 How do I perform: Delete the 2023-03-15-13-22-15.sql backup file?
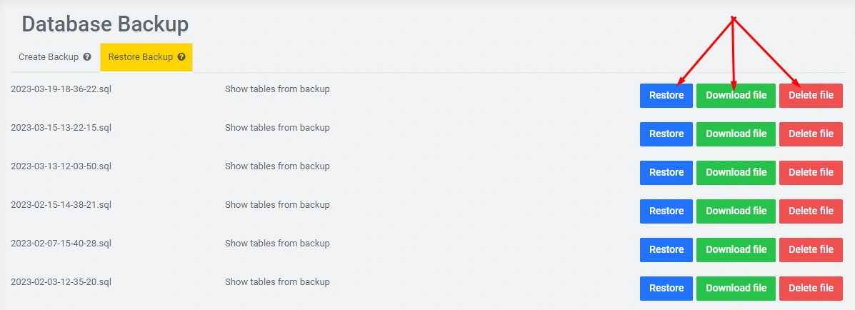(811, 134)
